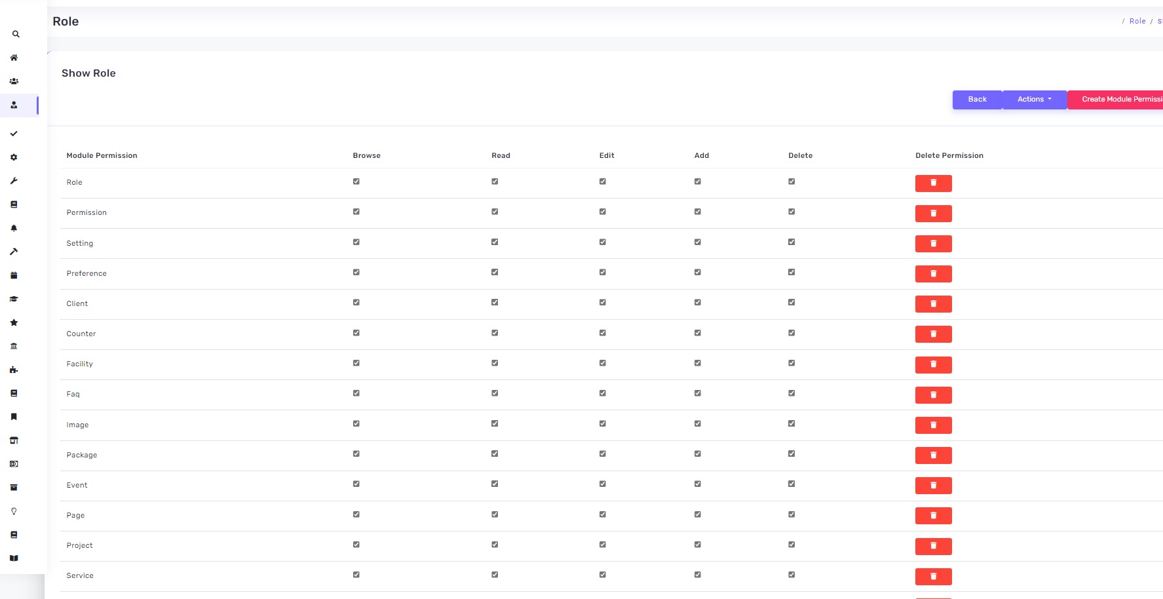Click the Back button
This screenshot has width=1163, height=599.
[x=977, y=100]
